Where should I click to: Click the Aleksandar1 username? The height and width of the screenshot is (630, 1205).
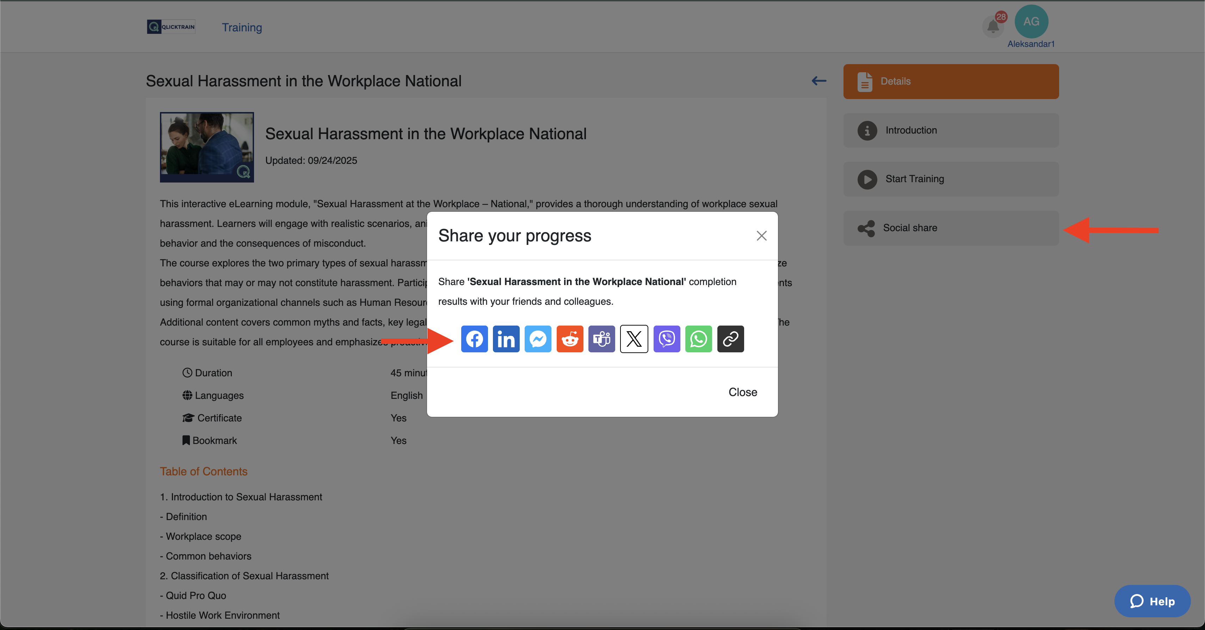coord(1031,44)
